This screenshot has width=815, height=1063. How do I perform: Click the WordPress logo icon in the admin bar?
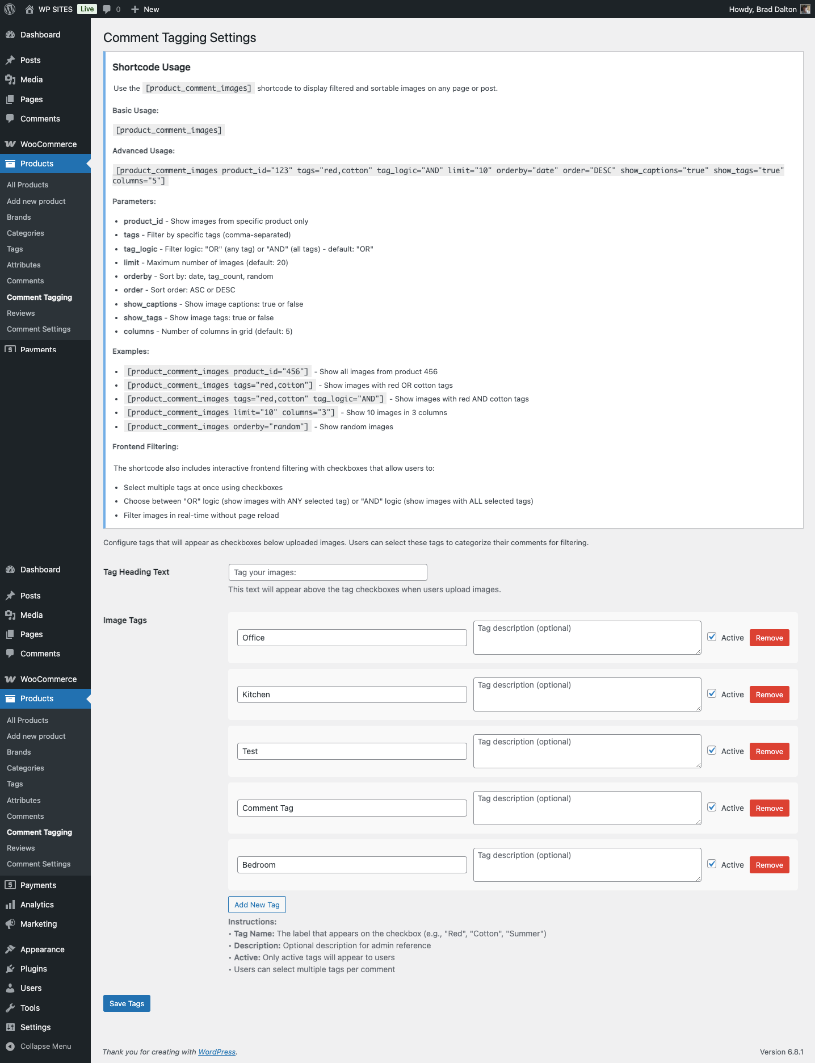tap(10, 9)
